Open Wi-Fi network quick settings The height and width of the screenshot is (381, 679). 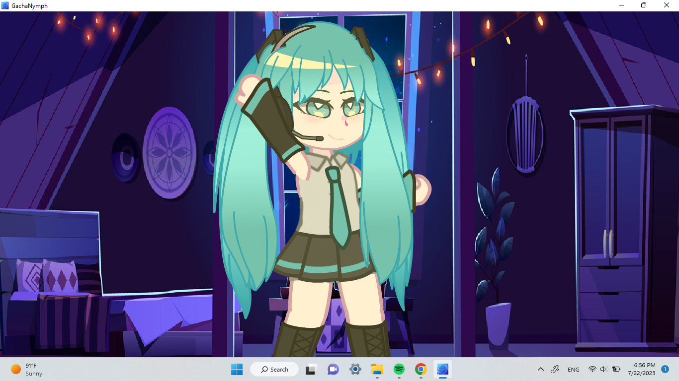coord(592,369)
